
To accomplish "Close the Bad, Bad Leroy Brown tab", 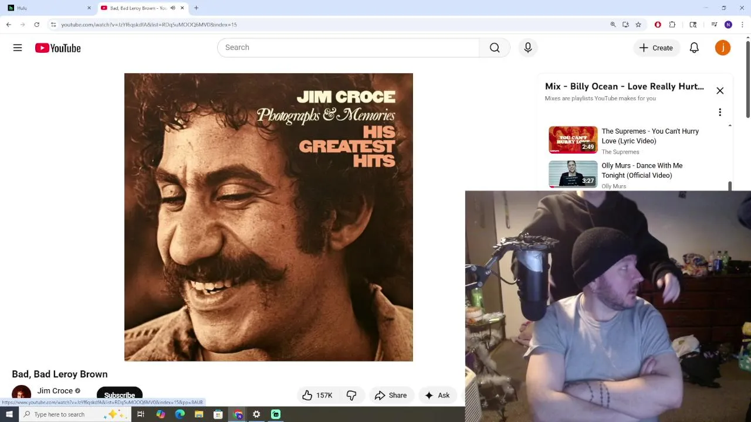I will click(x=182, y=8).
